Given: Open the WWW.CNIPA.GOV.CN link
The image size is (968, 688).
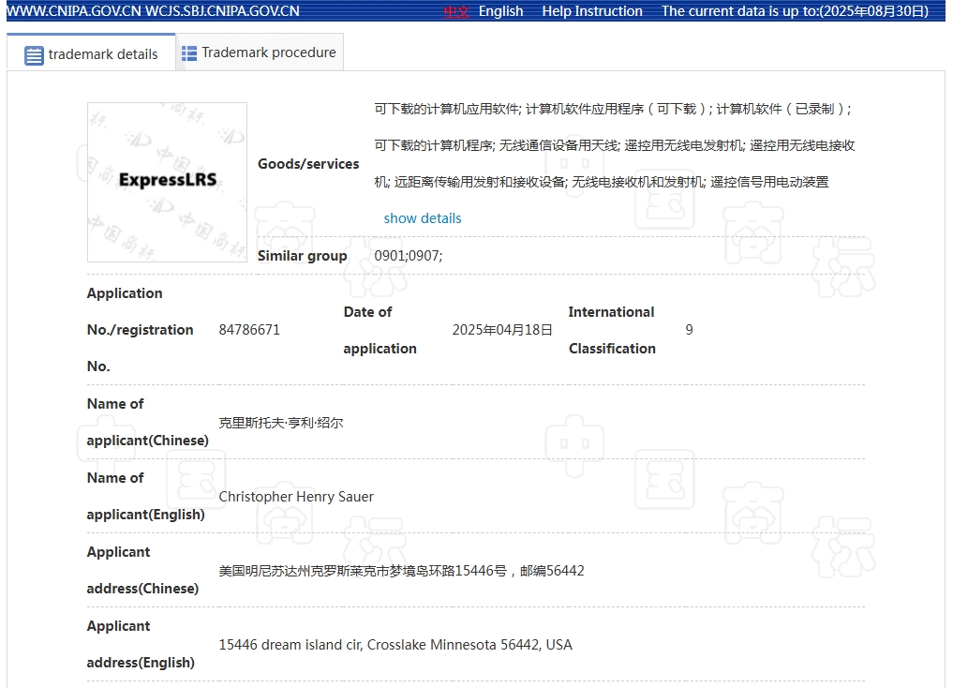Looking at the screenshot, I should [x=73, y=11].
